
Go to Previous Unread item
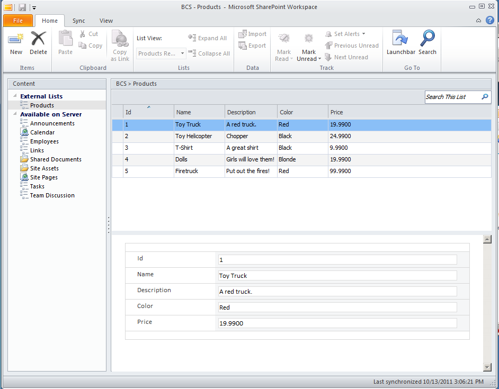pyautogui.click(x=352, y=46)
